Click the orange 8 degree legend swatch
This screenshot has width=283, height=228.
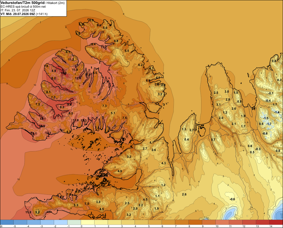[195, 222]
